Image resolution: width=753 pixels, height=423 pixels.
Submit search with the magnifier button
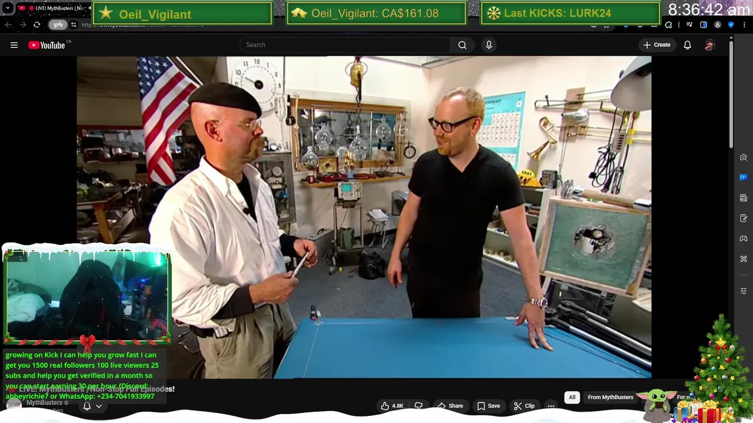462,45
